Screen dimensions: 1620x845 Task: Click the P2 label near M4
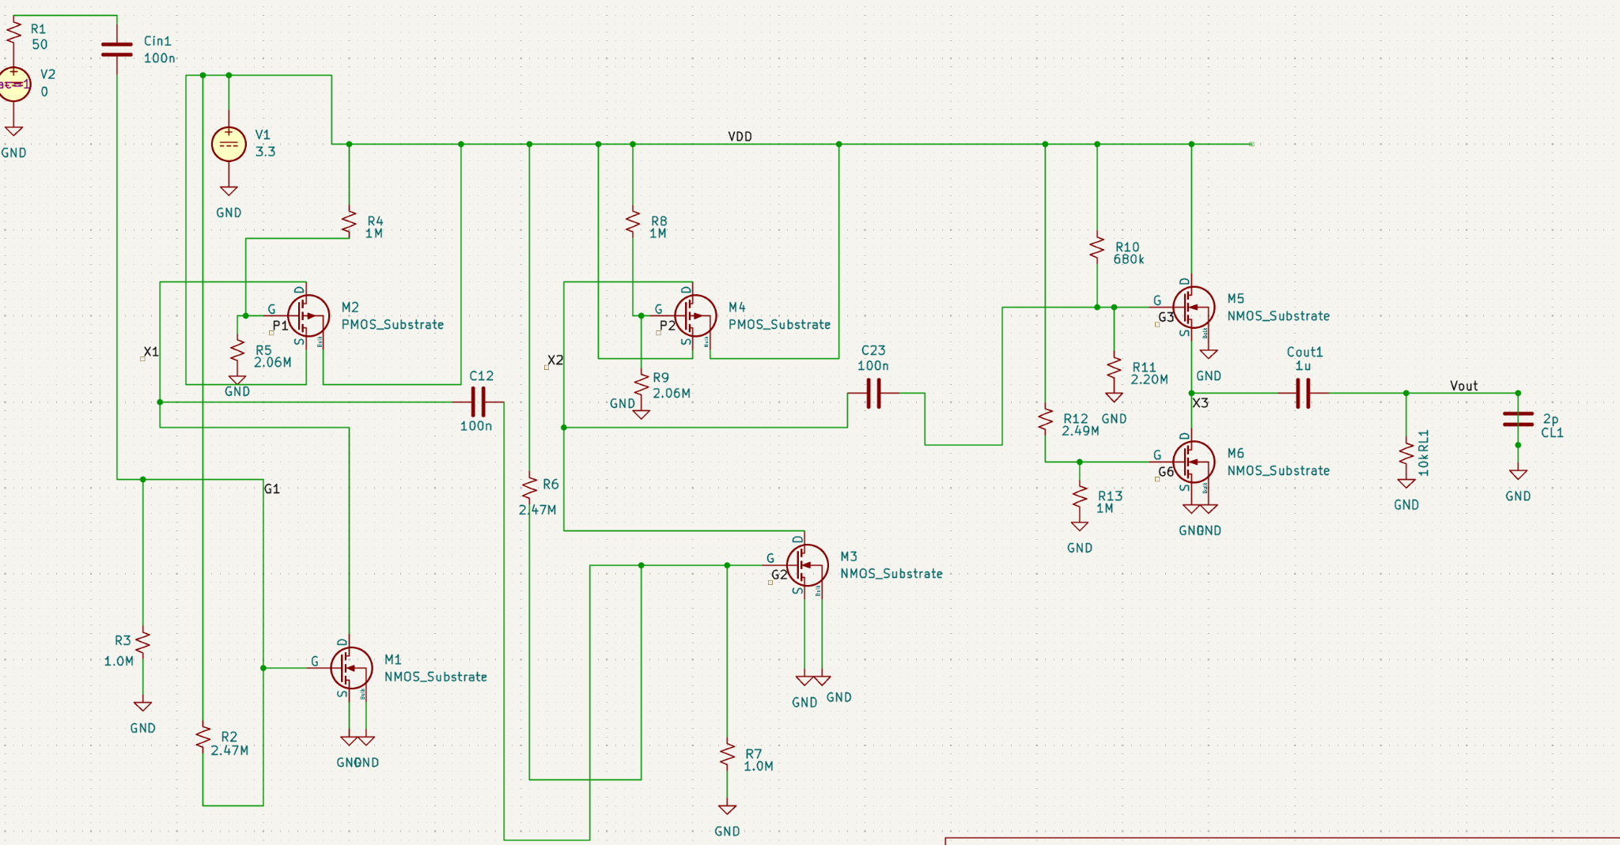[668, 326]
